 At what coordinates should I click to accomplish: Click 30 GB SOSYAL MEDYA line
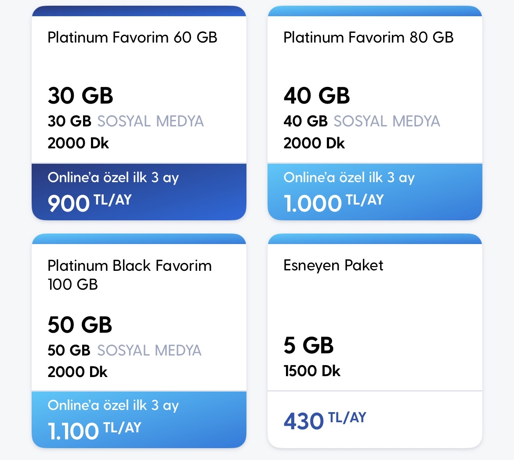click(126, 121)
